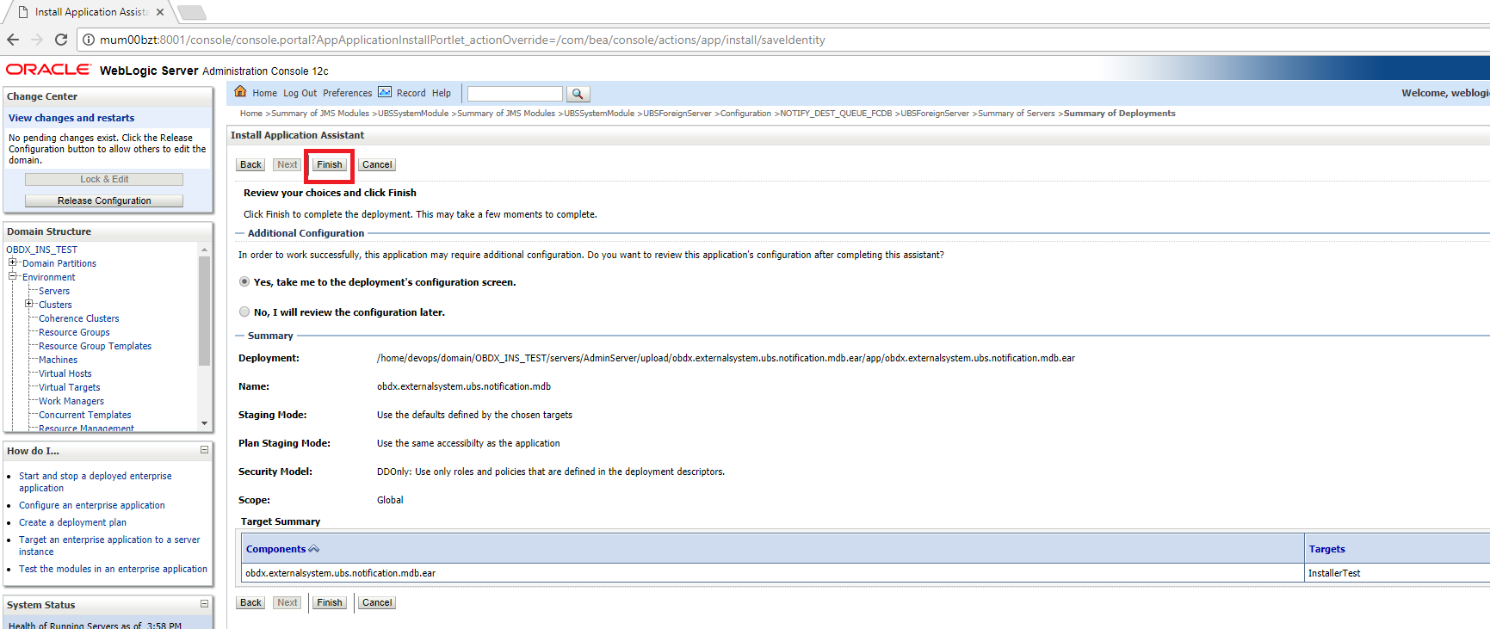Viewport: 1490px width, 629px height.
Task: Open Target an enterprise application to server instance
Action: point(109,546)
